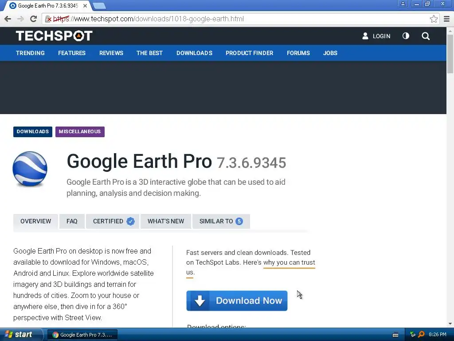Open THE BEST nav item
Viewport: 454px width, 341px height.
pos(149,53)
